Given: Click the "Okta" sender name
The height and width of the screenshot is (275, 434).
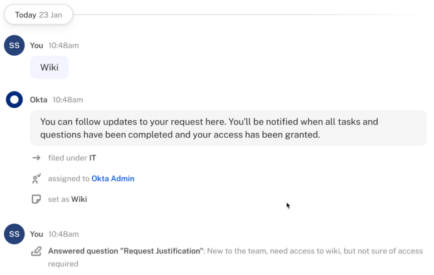Looking at the screenshot, I should [39, 100].
